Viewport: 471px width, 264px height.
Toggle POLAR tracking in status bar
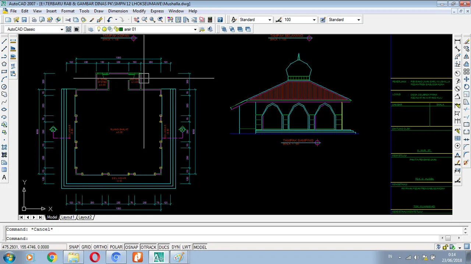(x=116, y=247)
